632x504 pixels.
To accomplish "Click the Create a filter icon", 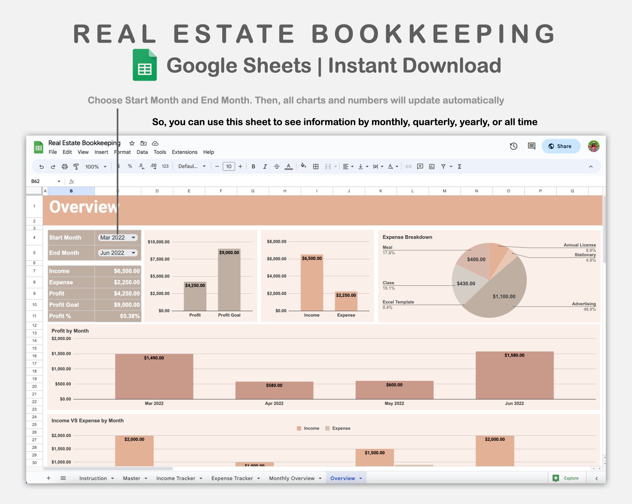I will pyautogui.click(x=443, y=167).
